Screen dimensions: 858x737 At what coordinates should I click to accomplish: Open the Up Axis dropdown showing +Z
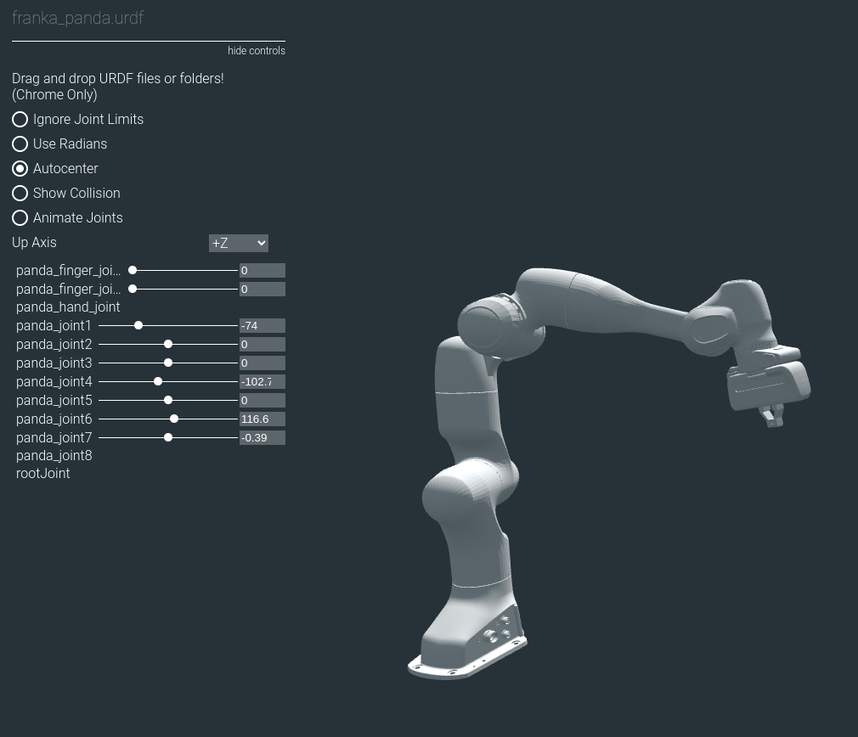(x=239, y=243)
